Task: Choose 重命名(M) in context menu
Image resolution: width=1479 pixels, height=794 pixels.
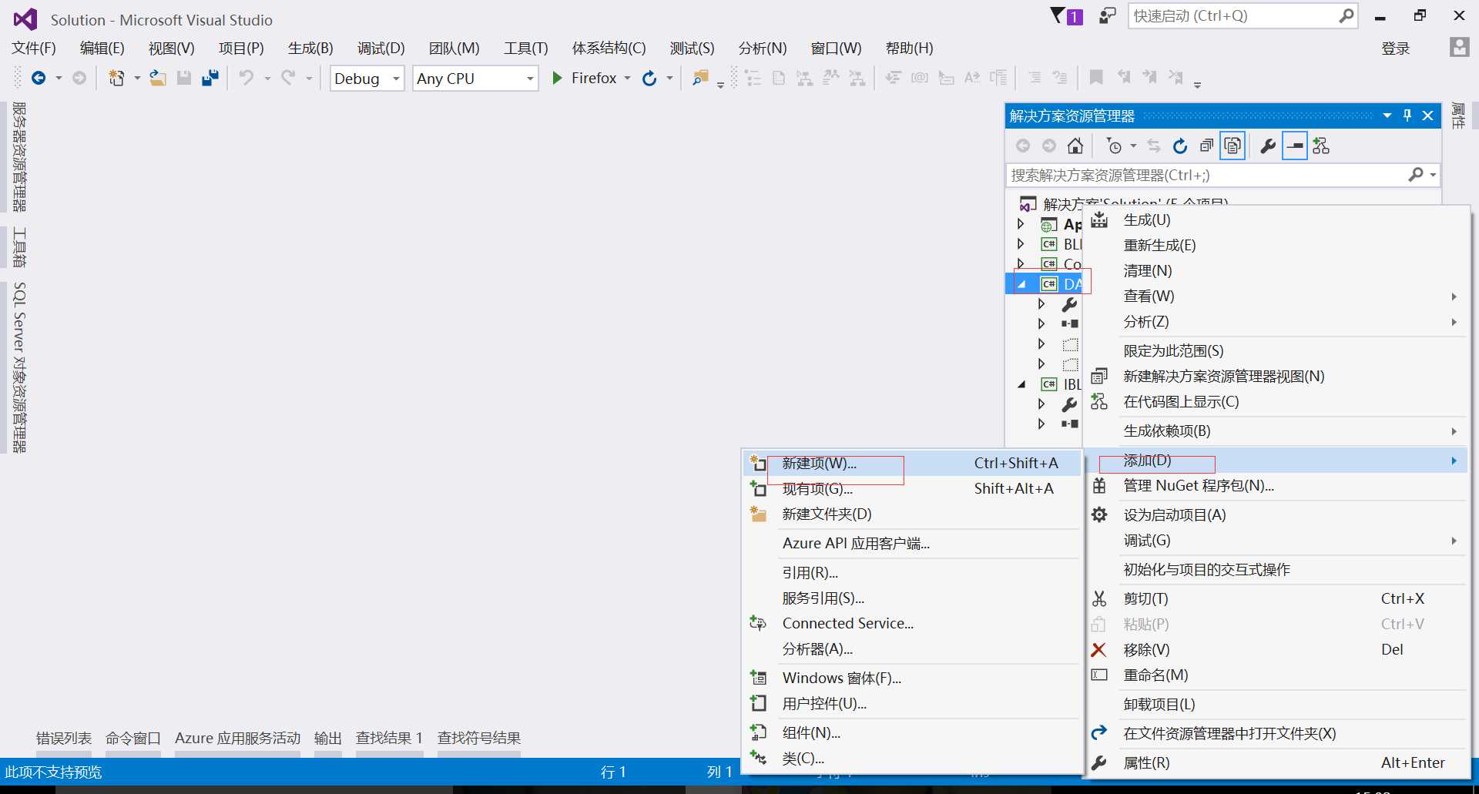Action: pyautogui.click(x=1276, y=675)
